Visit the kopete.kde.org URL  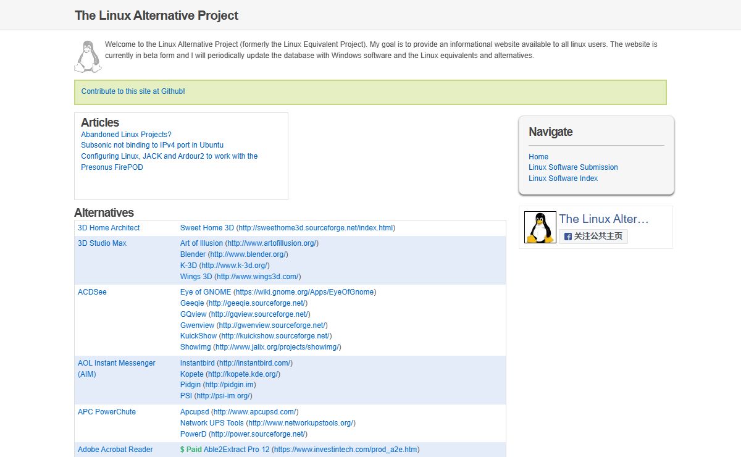point(243,374)
